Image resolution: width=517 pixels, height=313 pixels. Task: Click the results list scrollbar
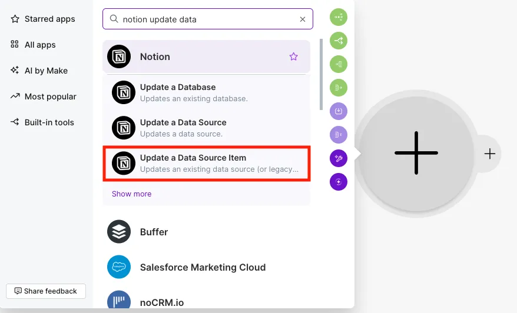coord(321,75)
